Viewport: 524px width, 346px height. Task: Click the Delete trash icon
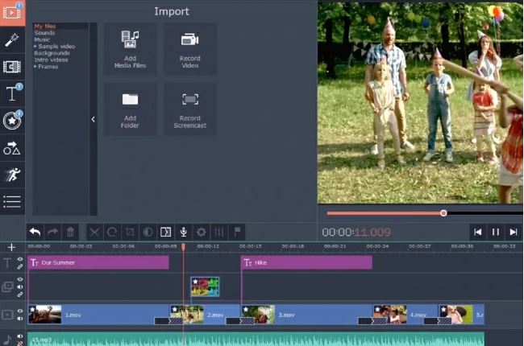(x=70, y=232)
